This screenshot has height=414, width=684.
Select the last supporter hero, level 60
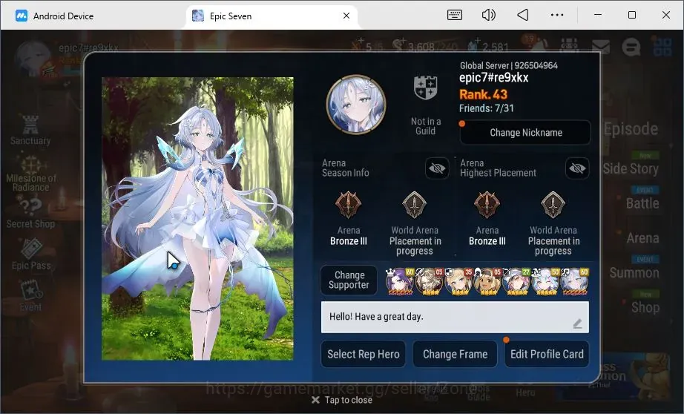click(574, 281)
